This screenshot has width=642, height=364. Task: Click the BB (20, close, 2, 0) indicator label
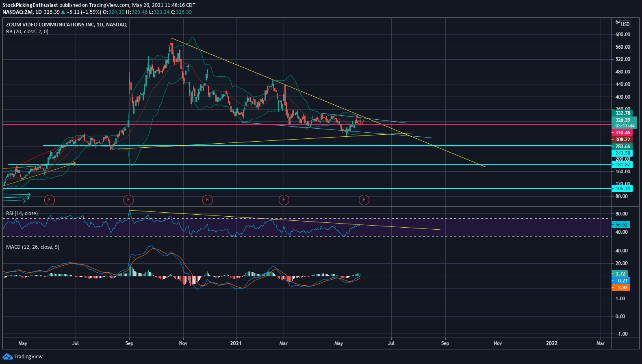[27, 32]
